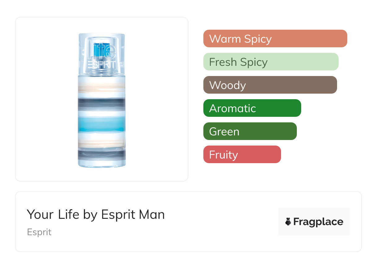
Task: Click the clear glass base of the bottle
Action: point(102,163)
